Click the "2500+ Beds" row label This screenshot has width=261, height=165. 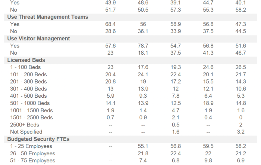point(25,125)
